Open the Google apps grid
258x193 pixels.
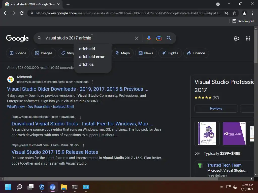coord(248,38)
